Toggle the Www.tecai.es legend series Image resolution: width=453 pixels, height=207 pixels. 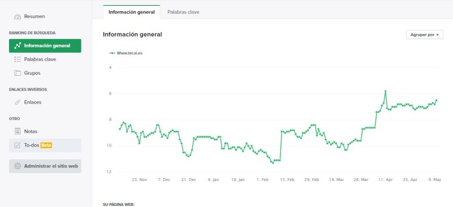click(126, 53)
